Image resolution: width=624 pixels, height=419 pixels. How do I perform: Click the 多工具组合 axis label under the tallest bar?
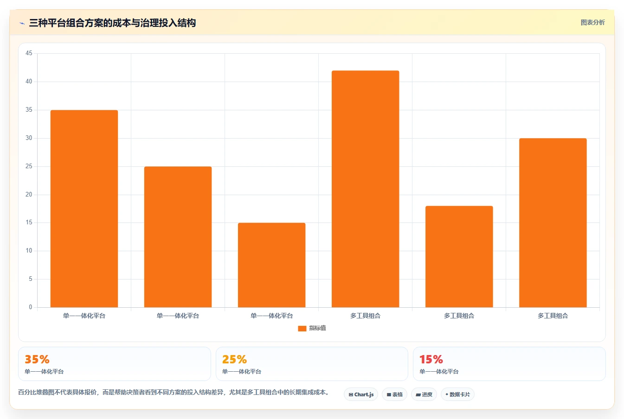(x=365, y=316)
